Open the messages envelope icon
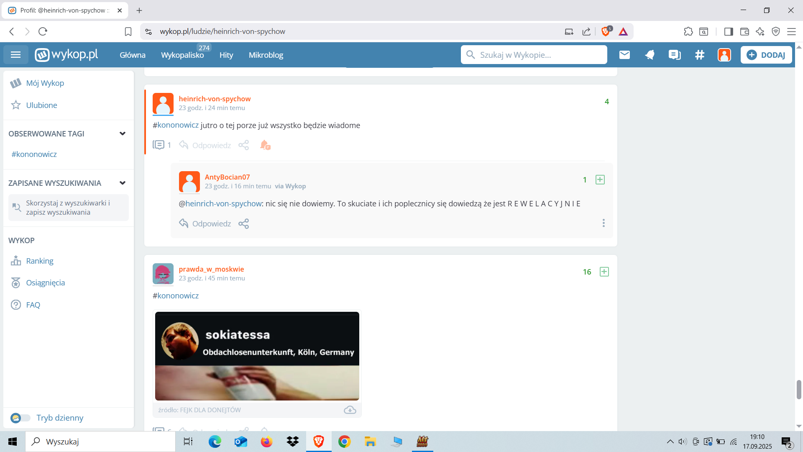The height and width of the screenshot is (452, 803). 624,55
